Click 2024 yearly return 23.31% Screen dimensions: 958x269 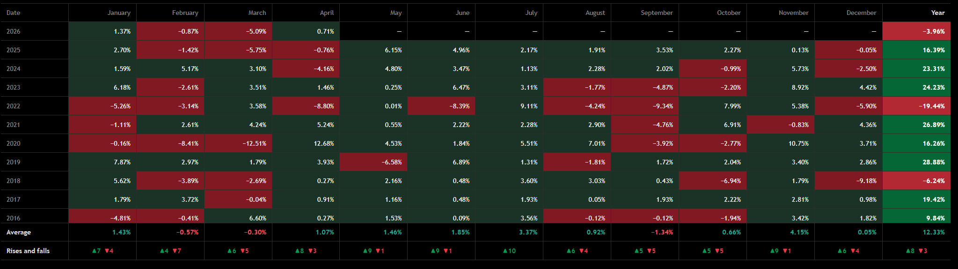916,69
